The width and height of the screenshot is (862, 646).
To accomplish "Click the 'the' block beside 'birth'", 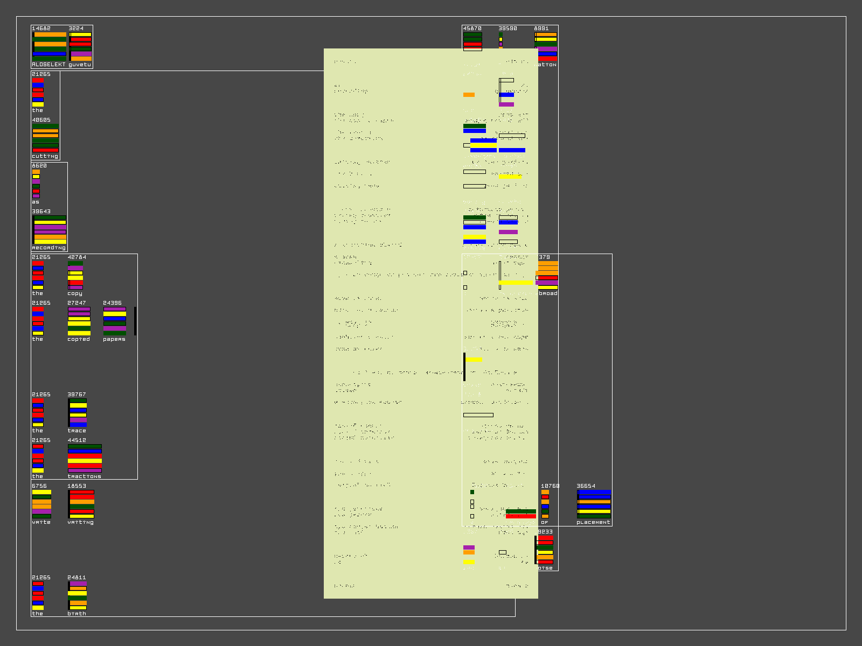I will [38, 595].
